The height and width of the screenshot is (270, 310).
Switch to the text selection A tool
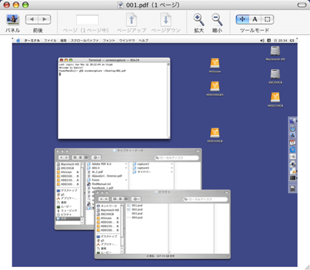[x=255, y=19]
